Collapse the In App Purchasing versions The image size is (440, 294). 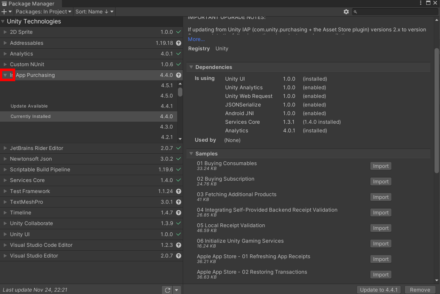tap(5, 75)
